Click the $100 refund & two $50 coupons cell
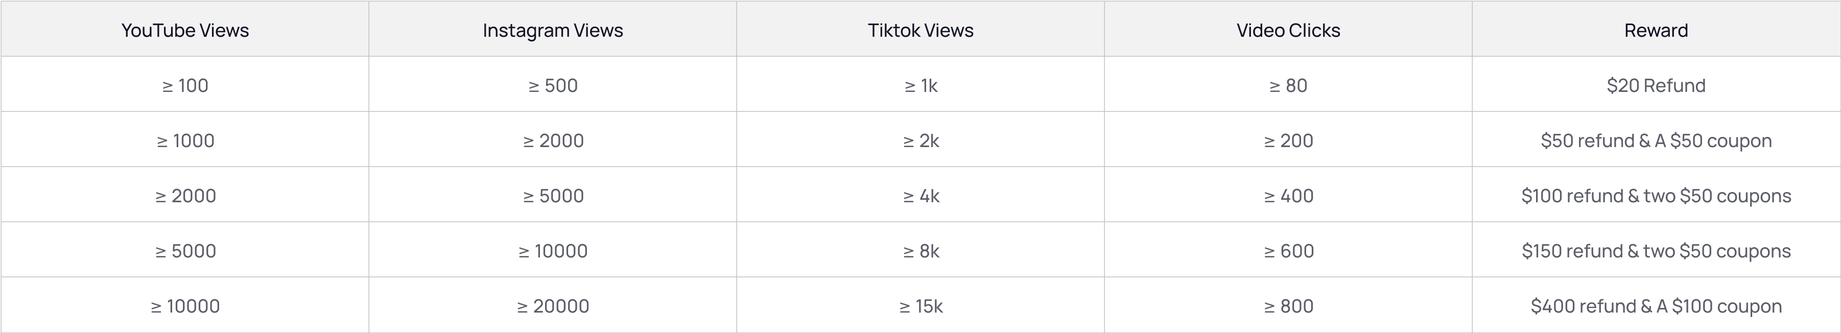Image resolution: width=1841 pixels, height=333 pixels. tap(1656, 195)
